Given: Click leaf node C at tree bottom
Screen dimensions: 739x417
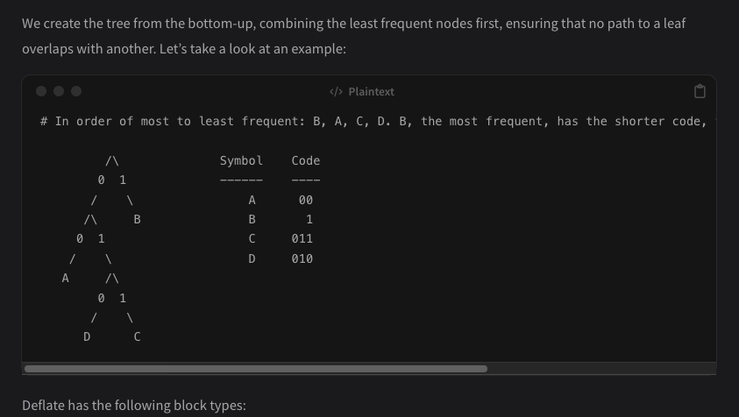Looking at the screenshot, I should click(137, 336).
